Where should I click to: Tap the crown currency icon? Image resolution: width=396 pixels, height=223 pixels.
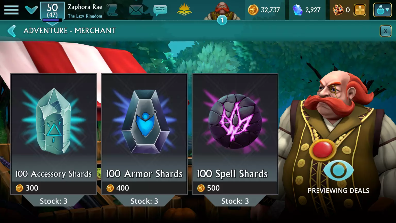click(x=338, y=10)
